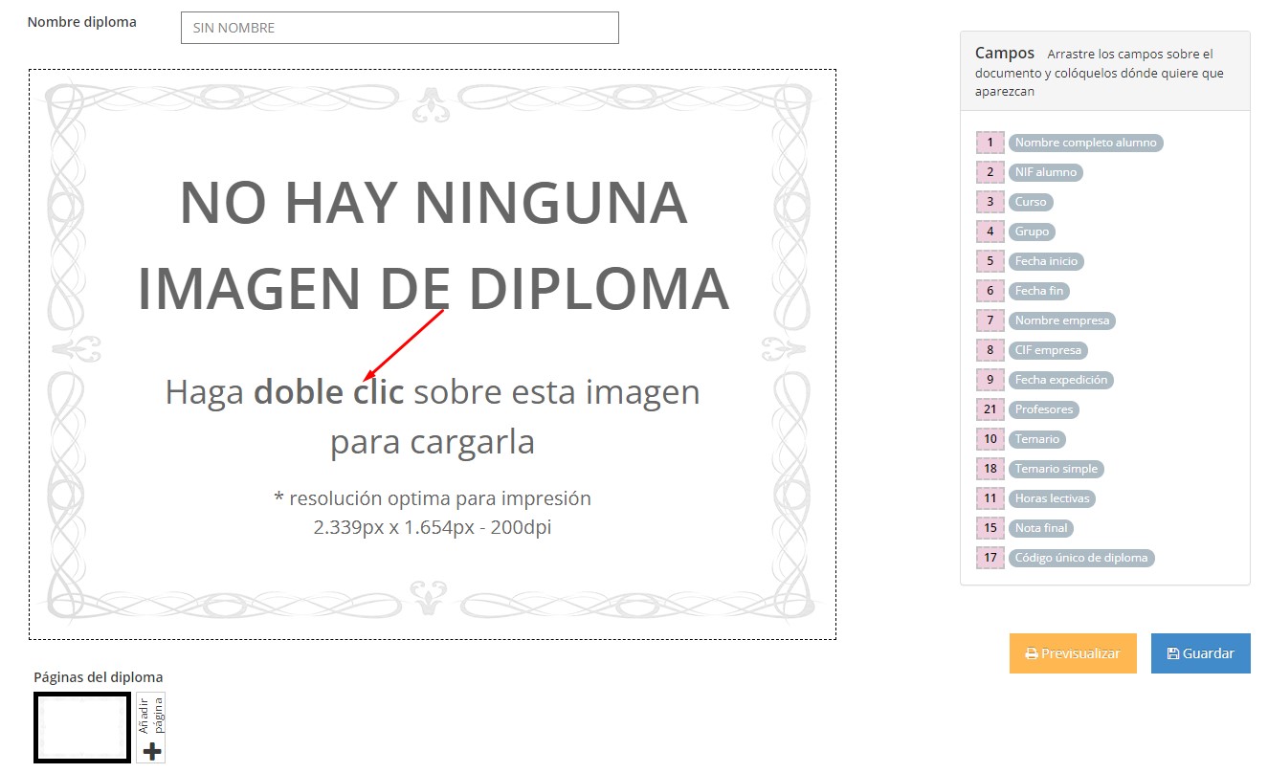Click the diploma image placeholder area
The image size is (1268, 773).
pyautogui.click(x=433, y=354)
